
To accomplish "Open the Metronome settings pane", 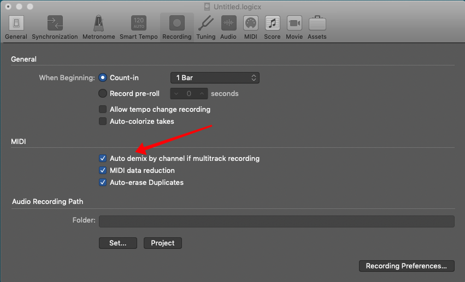I will pyautogui.click(x=98, y=27).
